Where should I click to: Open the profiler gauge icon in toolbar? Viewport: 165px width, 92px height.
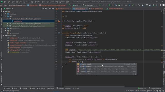[116, 5]
